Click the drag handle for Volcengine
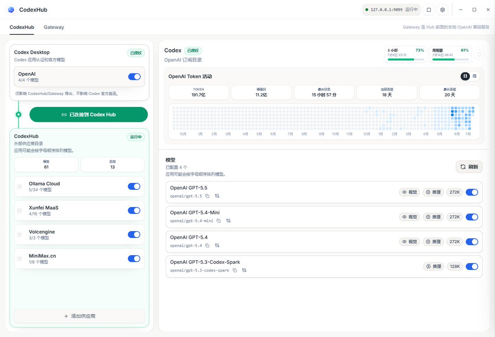 19,235
